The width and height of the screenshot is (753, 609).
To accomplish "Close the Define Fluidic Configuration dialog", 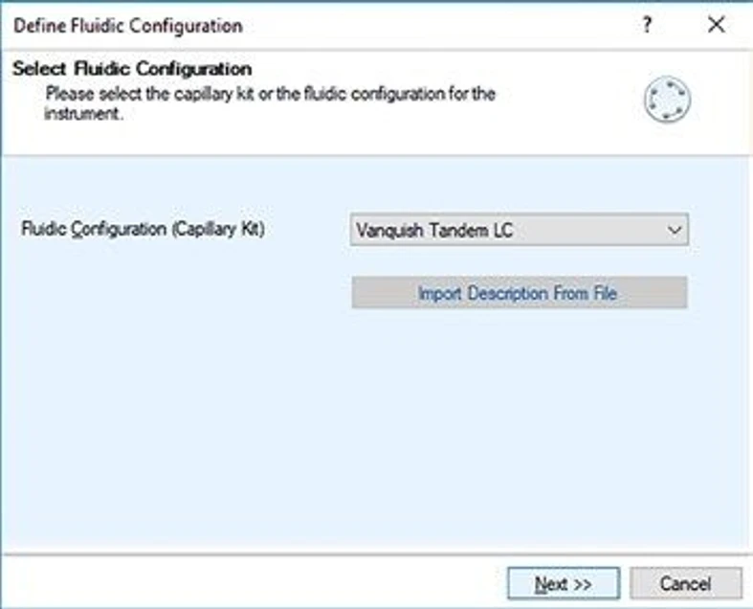I will click(716, 26).
